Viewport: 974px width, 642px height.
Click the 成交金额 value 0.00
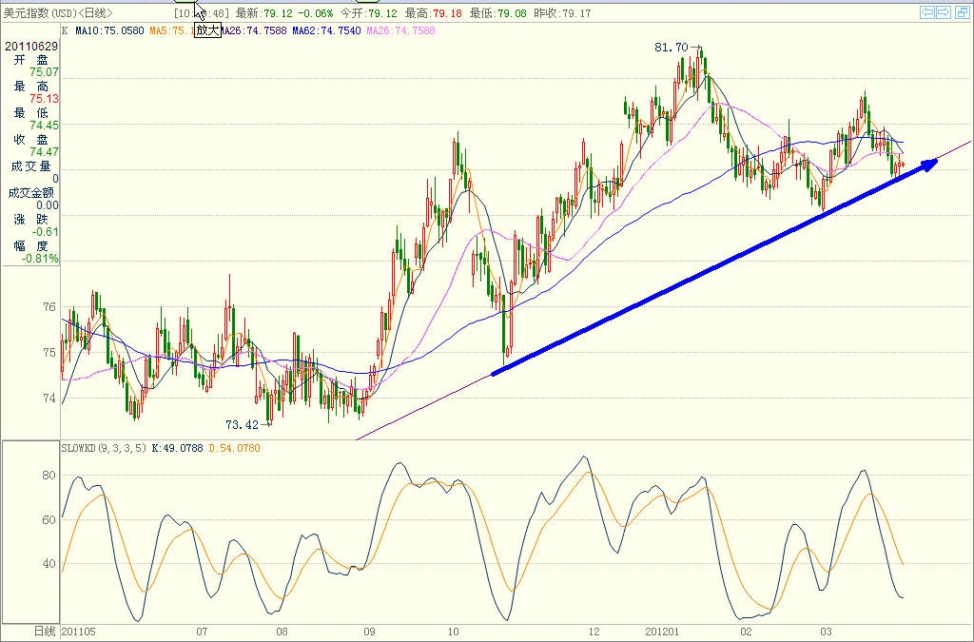48,205
